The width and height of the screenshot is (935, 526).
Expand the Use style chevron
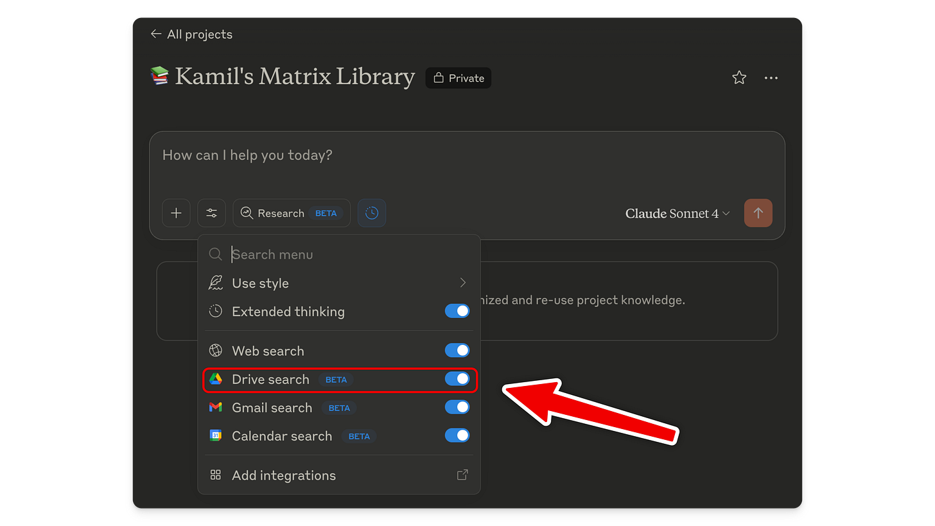[x=463, y=283]
